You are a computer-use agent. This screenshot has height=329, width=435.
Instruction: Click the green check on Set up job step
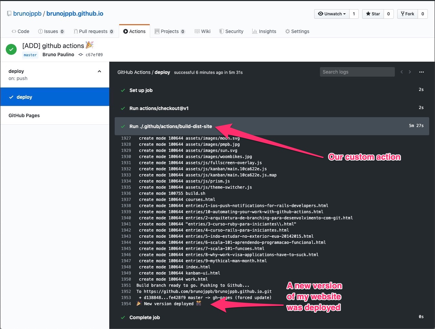click(x=123, y=90)
